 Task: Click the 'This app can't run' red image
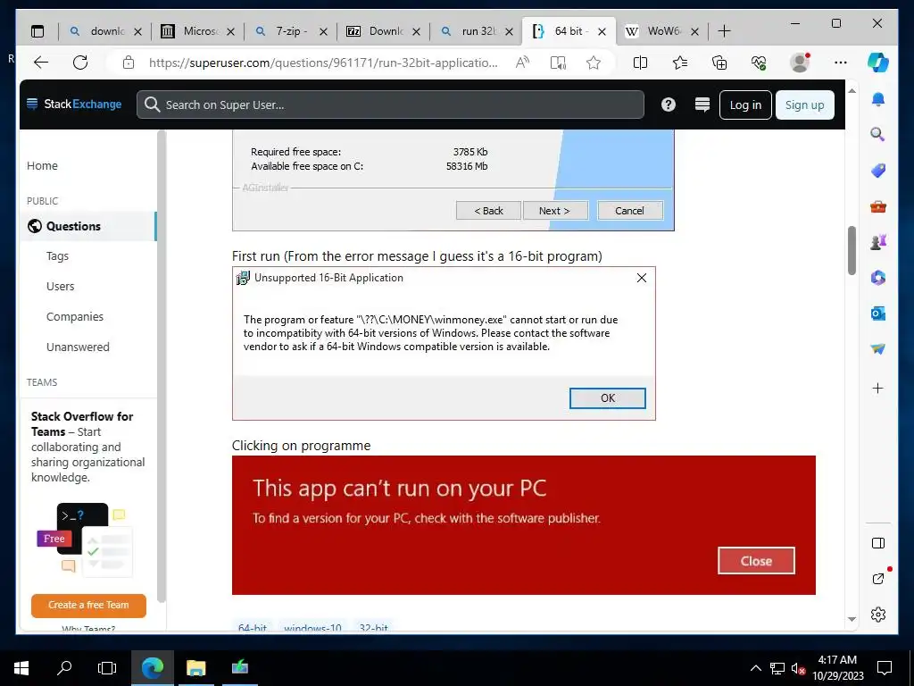(x=523, y=525)
